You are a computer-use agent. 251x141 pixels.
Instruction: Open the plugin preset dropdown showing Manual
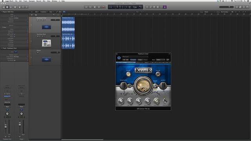point(135,56)
